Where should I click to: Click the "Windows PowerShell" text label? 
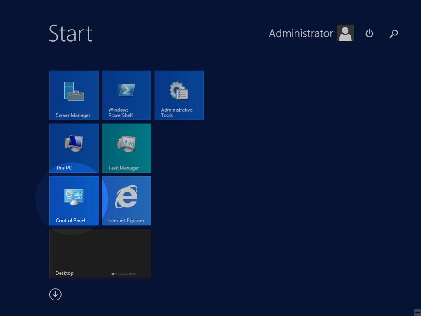coord(120,112)
